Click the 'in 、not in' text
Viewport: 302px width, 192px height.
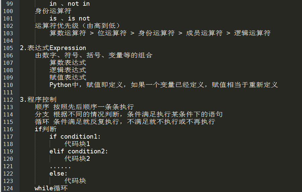[x=69, y=4]
